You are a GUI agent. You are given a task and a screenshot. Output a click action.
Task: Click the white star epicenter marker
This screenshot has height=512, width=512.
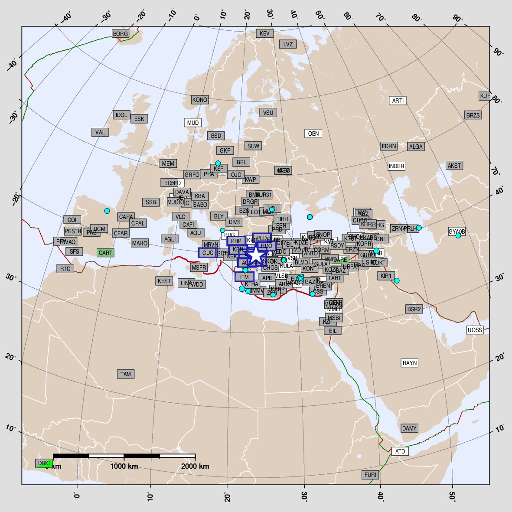click(x=256, y=255)
